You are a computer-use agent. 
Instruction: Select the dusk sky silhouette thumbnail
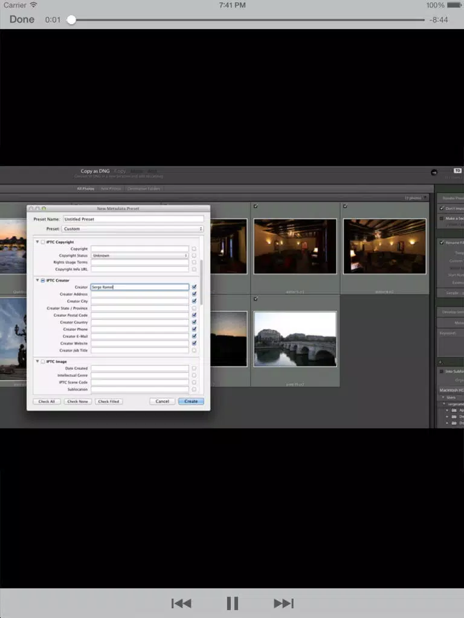click(228, 339)
